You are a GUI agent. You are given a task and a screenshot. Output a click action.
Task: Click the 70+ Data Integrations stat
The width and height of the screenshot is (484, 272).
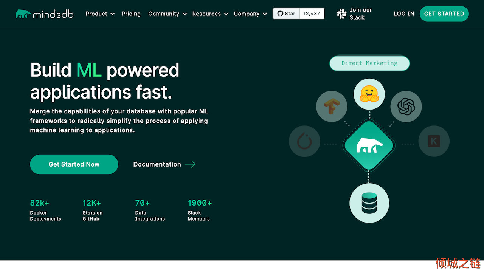(150, 210)
